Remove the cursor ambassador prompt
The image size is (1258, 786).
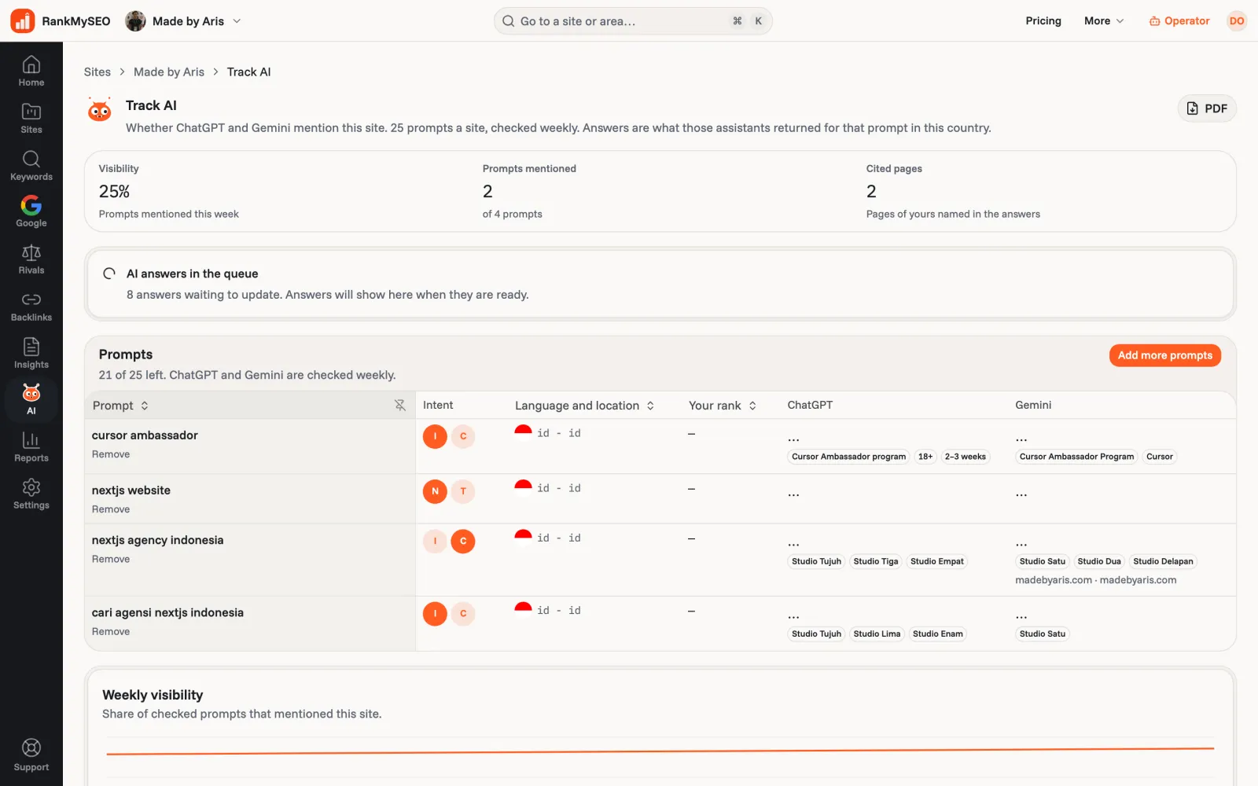111,454
